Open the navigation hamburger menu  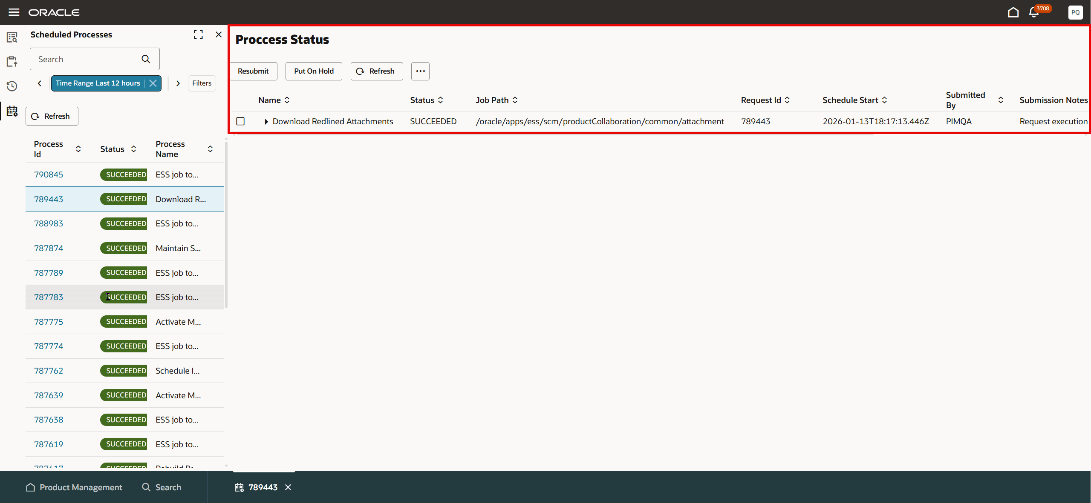(x=14, y=12)
